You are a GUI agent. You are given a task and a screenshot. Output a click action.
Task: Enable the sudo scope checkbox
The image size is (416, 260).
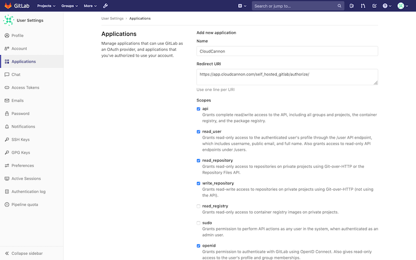pos(199,223)
